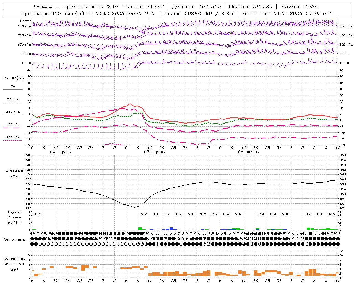This screenshot has height=283, width=354.
Task: Click the (мм/3ч.) precipitation unit label
Action: (14, 212)
